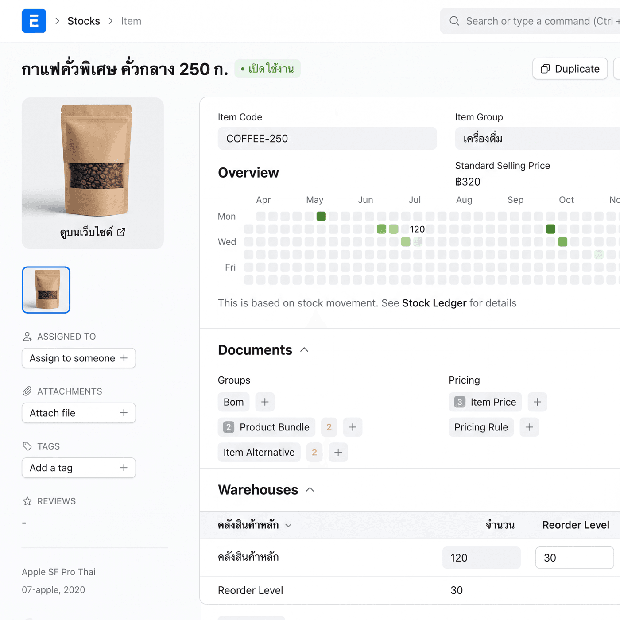The image size is (620, 620).
Task: Assign to someone button
Action: [x=79, y=358]
